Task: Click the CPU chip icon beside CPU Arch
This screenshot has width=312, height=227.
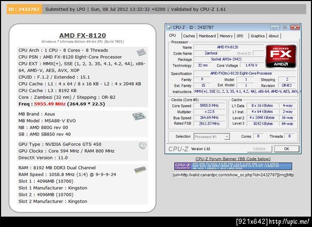Action: point(141,52)
